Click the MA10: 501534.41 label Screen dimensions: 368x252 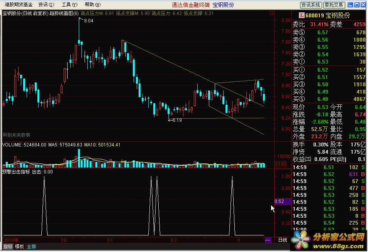(102, 145)
